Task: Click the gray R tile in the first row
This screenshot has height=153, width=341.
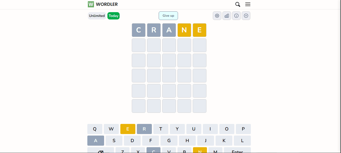Action: [x=154, y=30]
